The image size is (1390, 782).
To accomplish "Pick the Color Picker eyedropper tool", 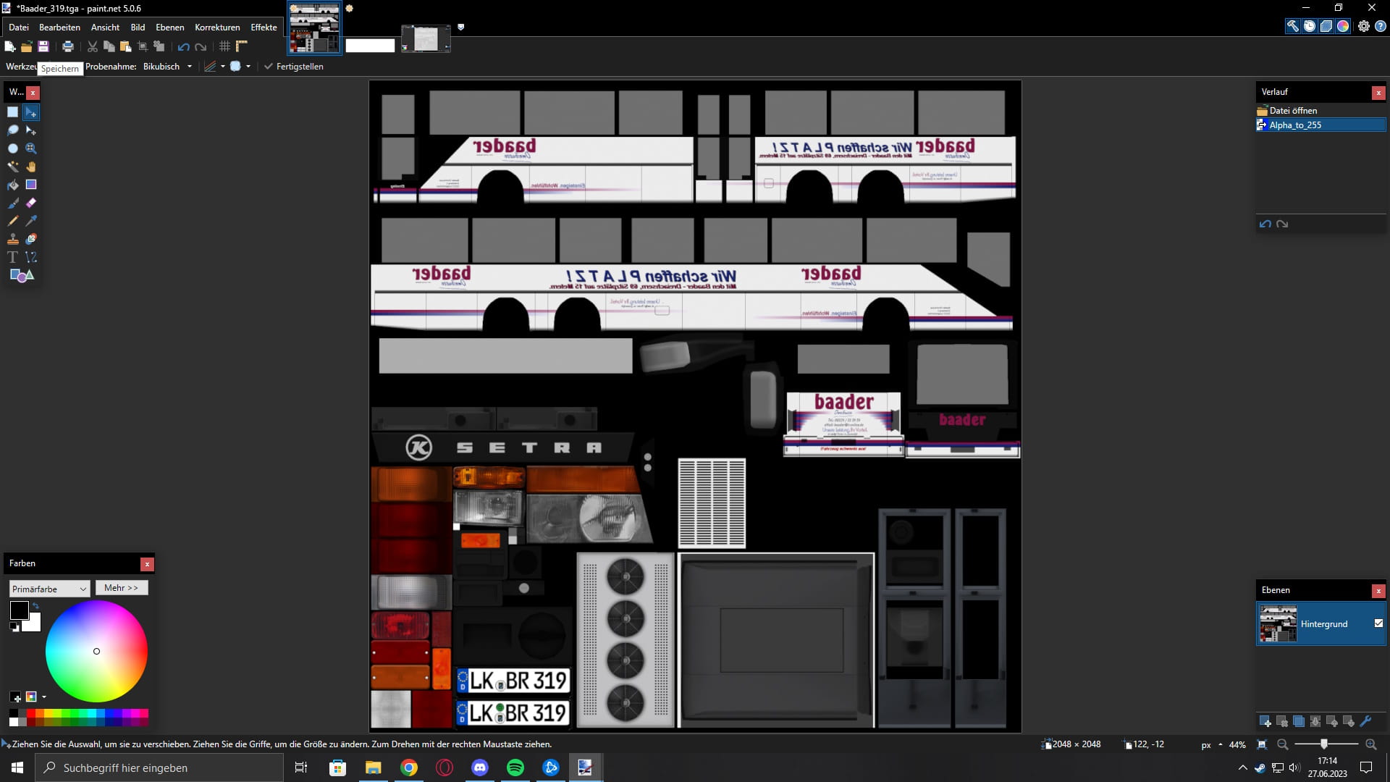I will pyautogui.click(x=31, y=221).
